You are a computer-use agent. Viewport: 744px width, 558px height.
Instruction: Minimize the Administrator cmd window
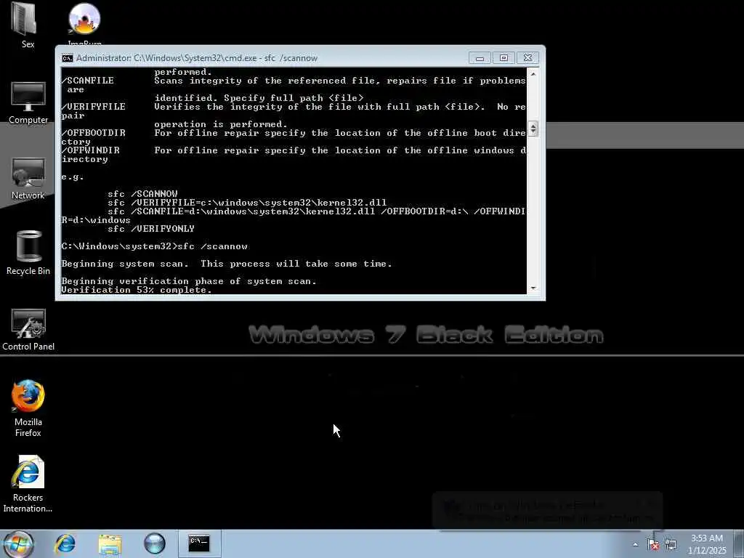pos(480,58)
